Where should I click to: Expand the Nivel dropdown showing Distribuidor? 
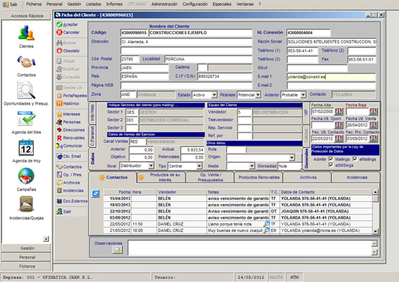[151, 166]
